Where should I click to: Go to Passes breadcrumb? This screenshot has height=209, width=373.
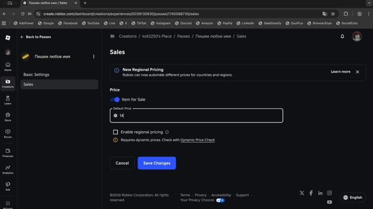tap(184, 36)
